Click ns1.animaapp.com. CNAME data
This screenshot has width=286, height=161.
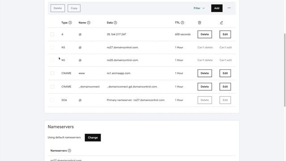pyautogui.click(x=119, y=73)
